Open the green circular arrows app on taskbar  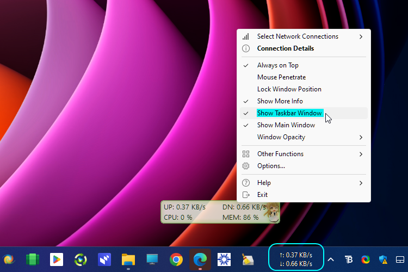(81, 259)
